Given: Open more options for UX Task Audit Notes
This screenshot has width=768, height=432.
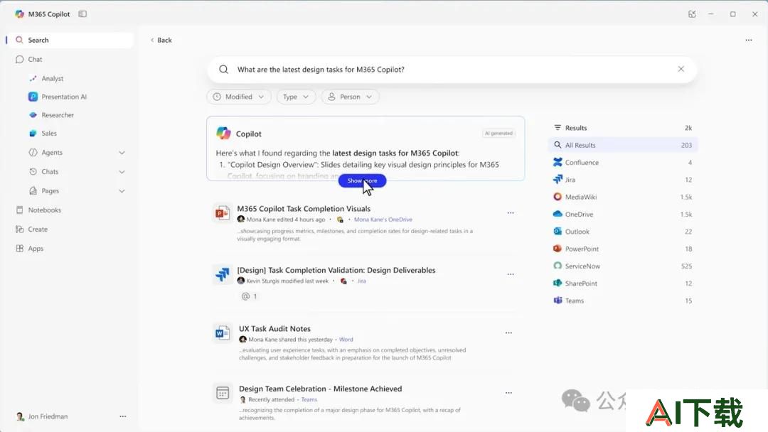Looking at the screenshot, I should pos(508,333).
